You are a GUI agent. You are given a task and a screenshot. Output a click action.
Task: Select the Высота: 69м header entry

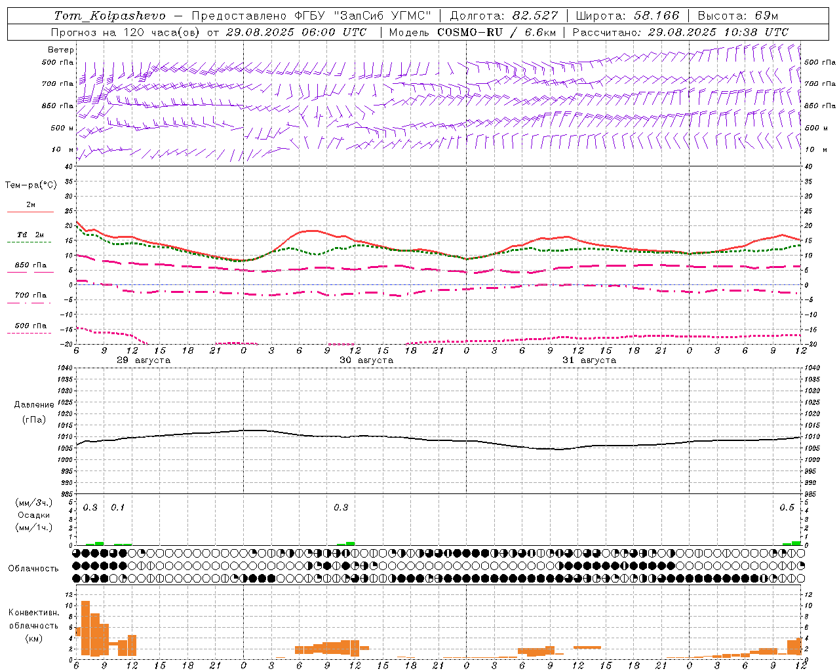click(738, 16)
